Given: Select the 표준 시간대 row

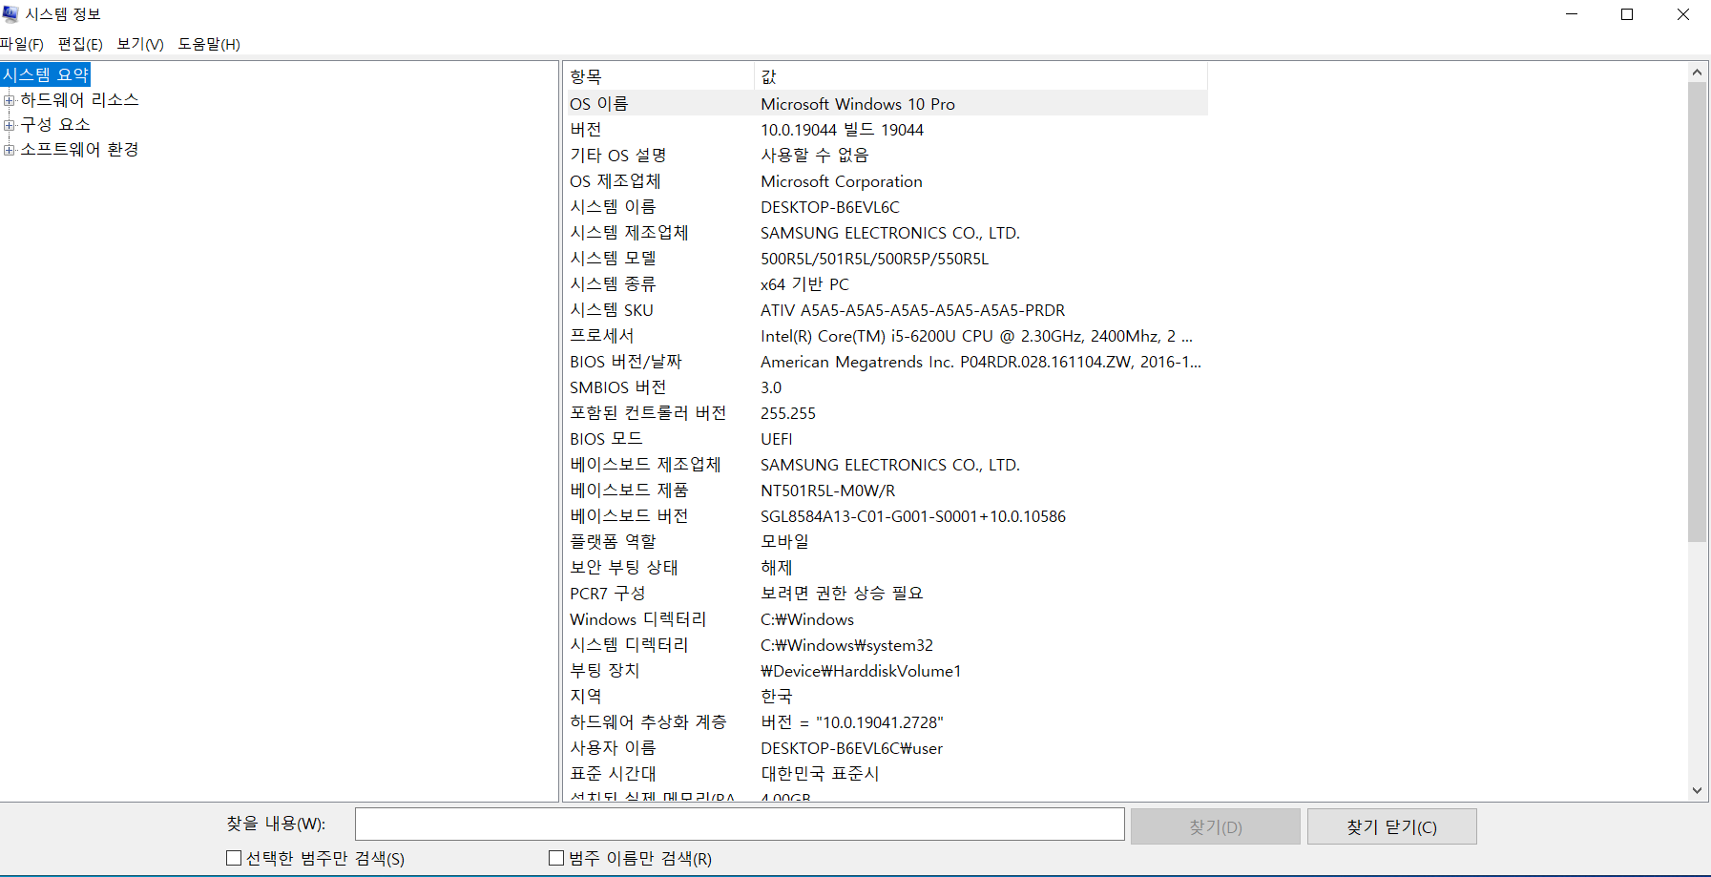Looking at the screenshot, I should click(x=886, y=773).
